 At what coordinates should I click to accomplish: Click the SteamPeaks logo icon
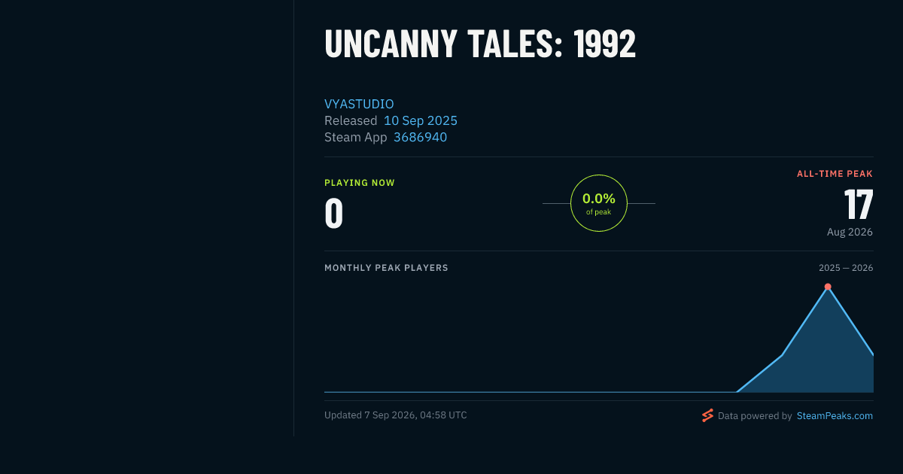click(707, 415)
